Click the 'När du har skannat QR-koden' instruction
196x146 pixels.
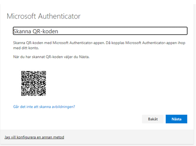click(x=51, y=57)
